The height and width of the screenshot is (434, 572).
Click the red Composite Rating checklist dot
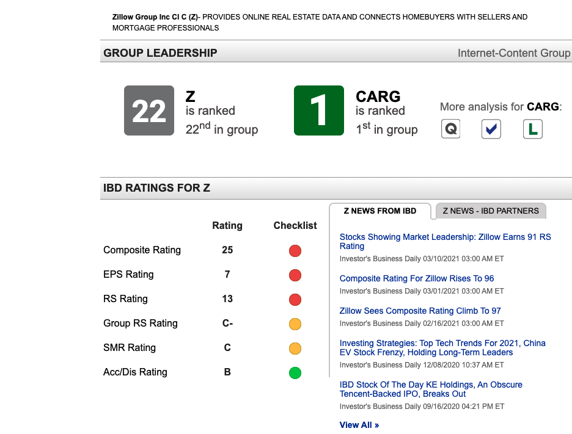pos(295,251)
